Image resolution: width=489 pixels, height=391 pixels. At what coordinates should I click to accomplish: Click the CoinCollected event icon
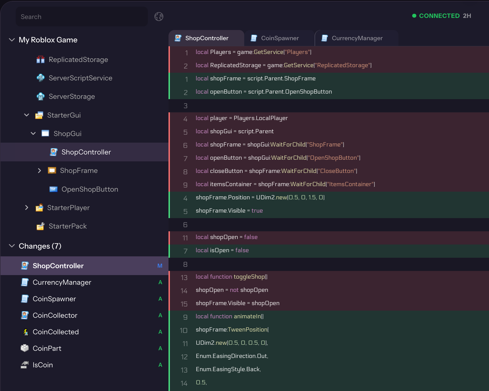[x=25, y=332]
